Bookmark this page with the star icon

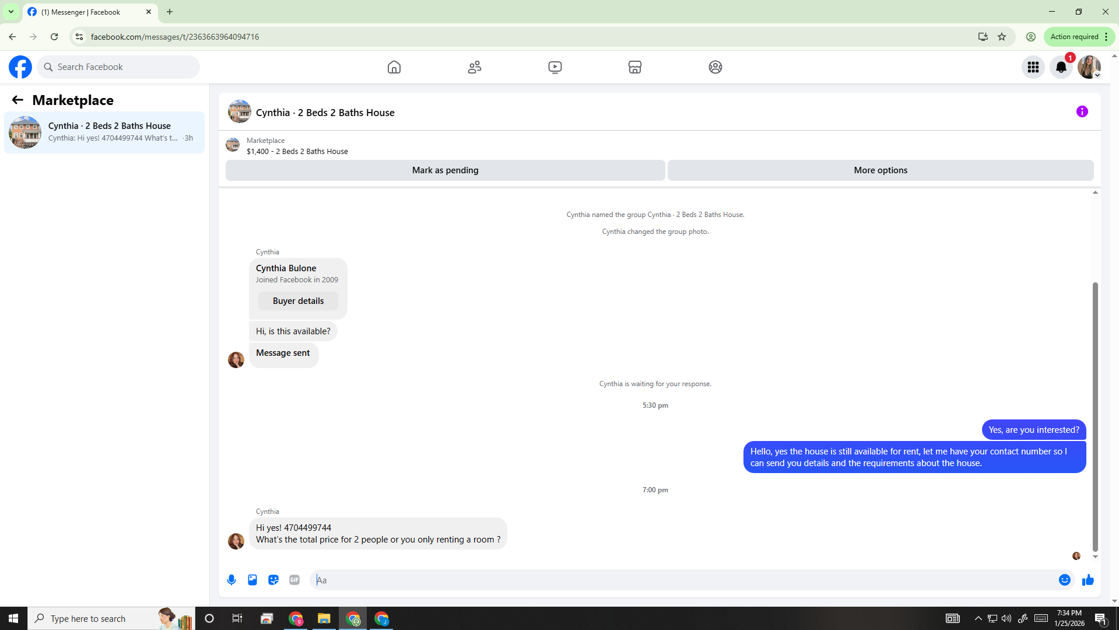tap(1002, 37)
